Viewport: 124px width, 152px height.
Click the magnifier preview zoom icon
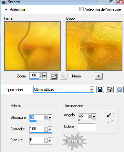coord(64,76)
